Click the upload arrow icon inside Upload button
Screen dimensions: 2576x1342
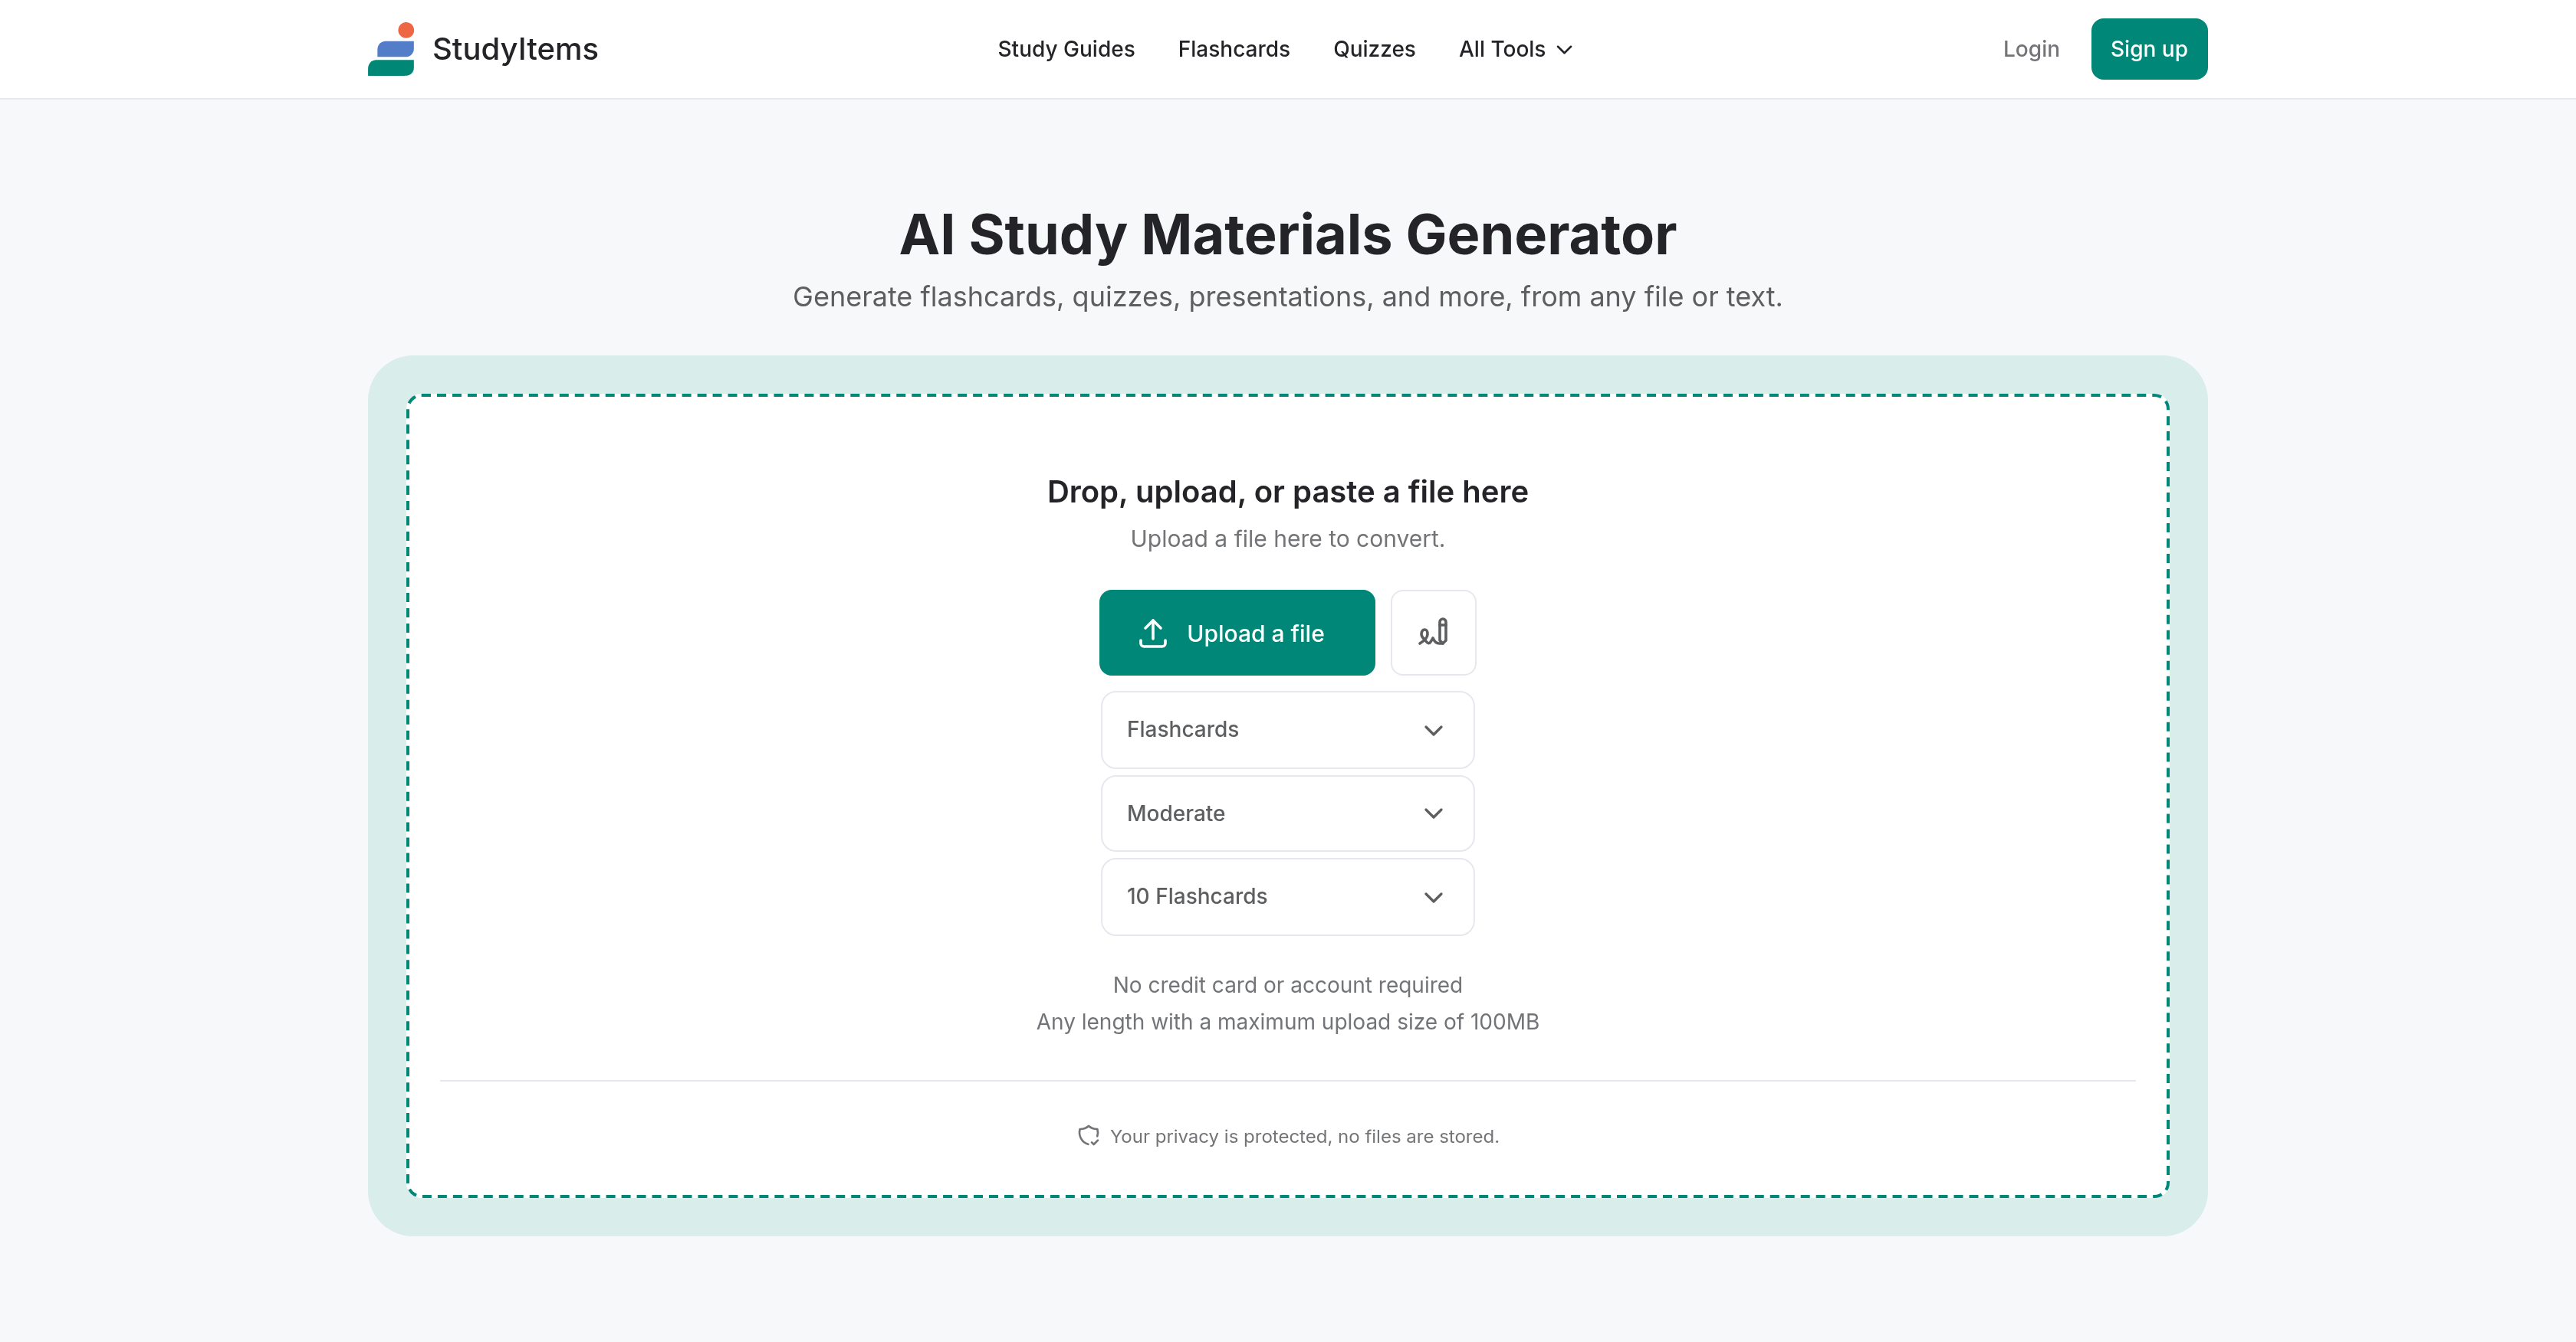1152,631
